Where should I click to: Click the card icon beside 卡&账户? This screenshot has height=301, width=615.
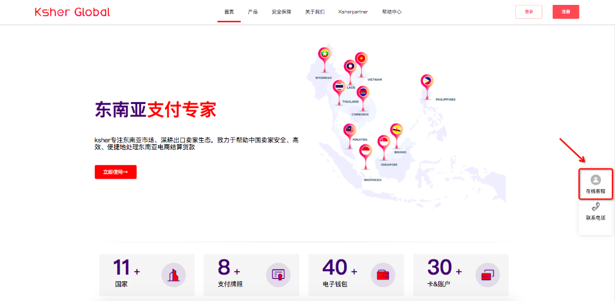coord(488,275)
